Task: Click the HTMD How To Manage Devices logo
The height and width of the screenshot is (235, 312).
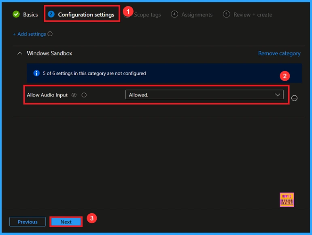Action: click(x=287, y=199)
